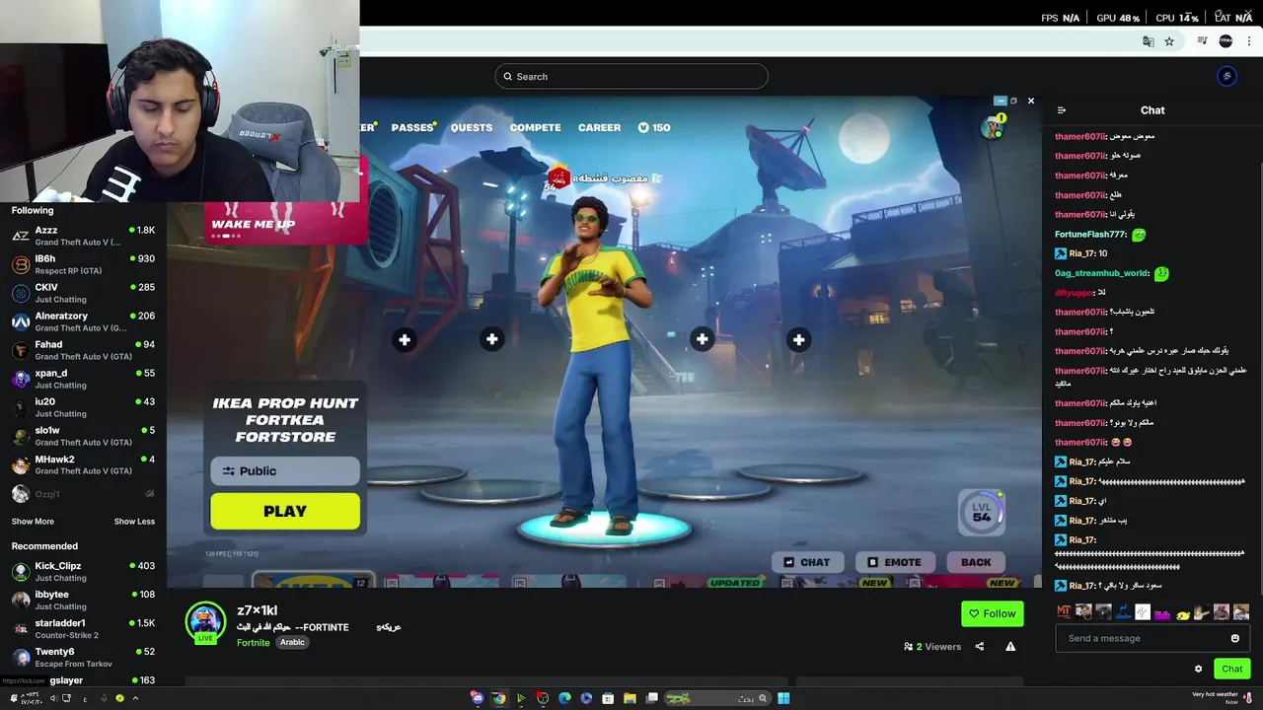The image size is (1263, 710).
Task: Click the Fortnite profile avatar with notification
Action: (x=993, y=127)
